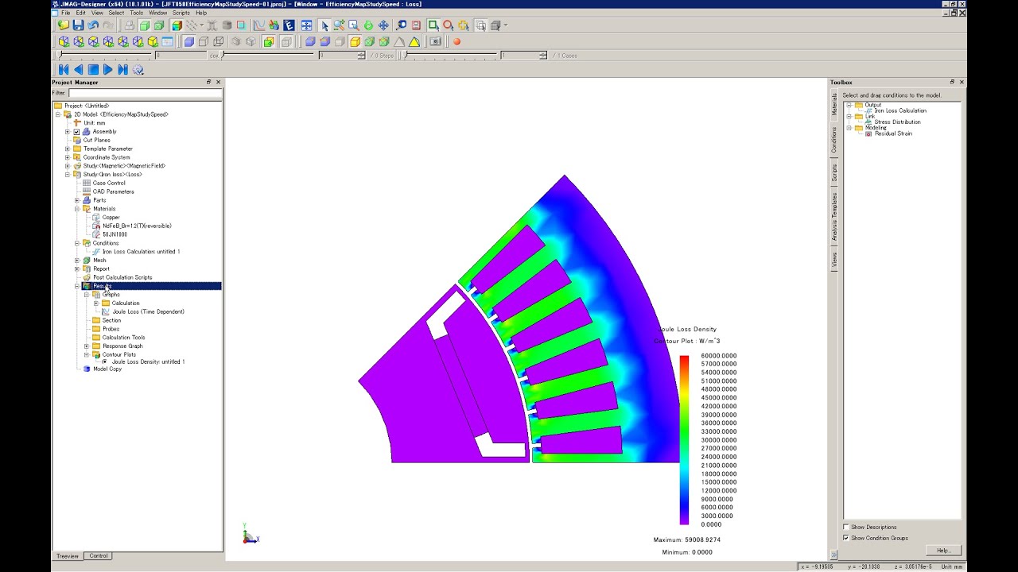Expand the Coordinate System node
Screen dimensions: 1018x572
[68, 157]
